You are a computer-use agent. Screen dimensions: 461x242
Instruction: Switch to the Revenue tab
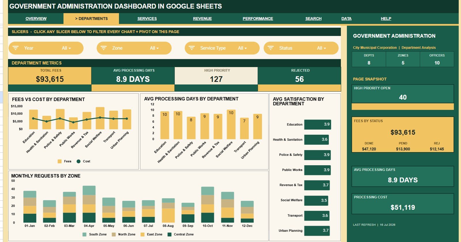[x=202, y=19]
